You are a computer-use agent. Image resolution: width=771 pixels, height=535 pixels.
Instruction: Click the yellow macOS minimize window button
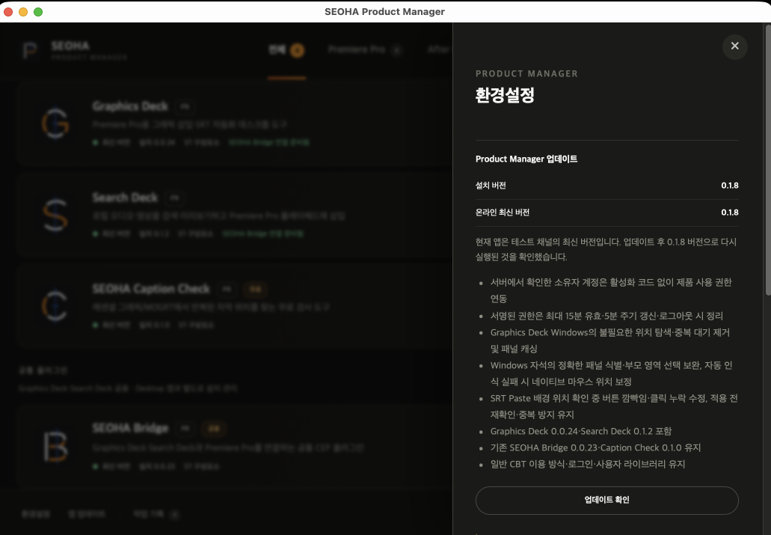pos(22,12)
